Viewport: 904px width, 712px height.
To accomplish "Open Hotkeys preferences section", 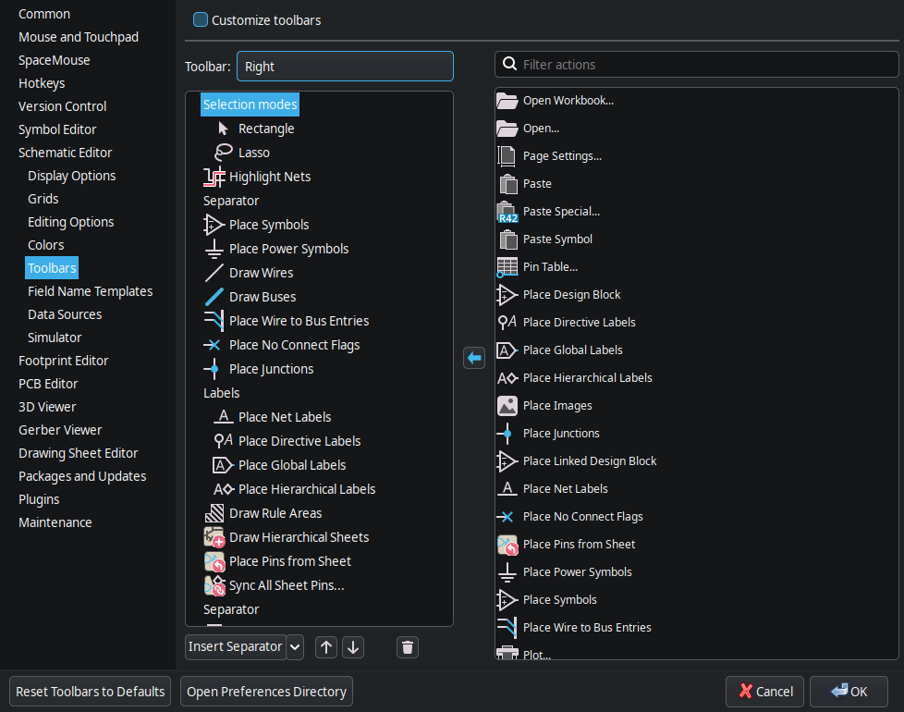I will pos(42,83).
